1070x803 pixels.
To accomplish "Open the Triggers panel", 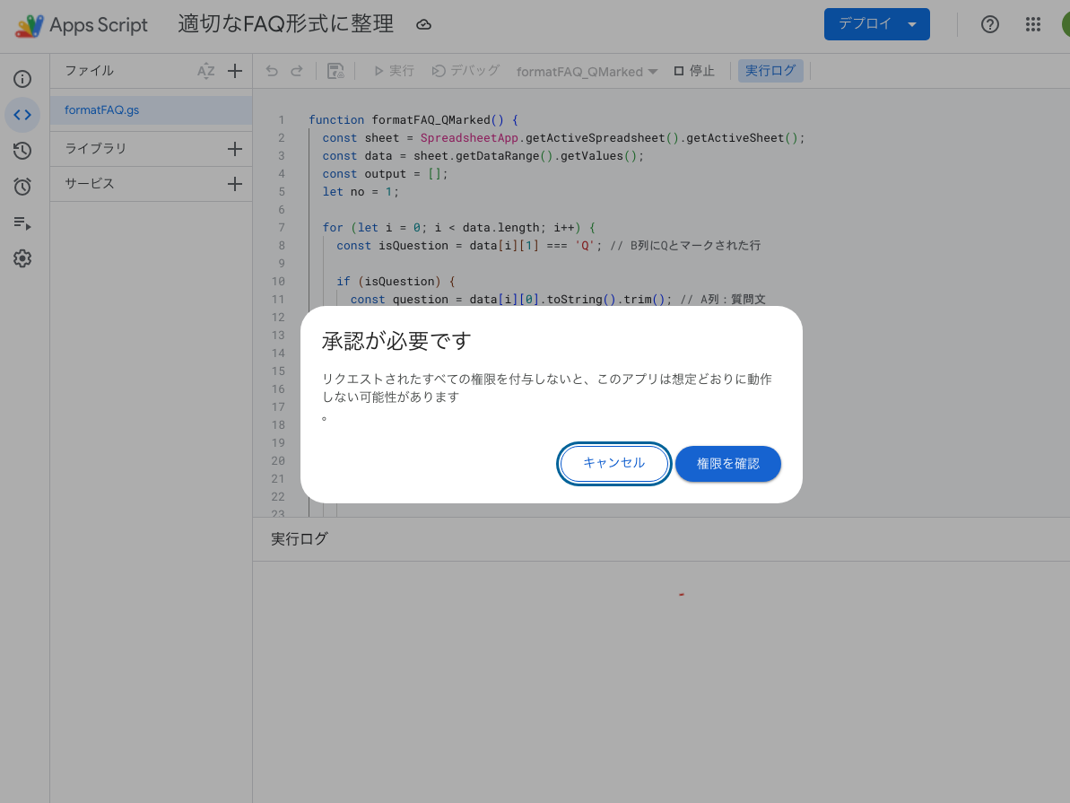I will click(x=22, y=187).
